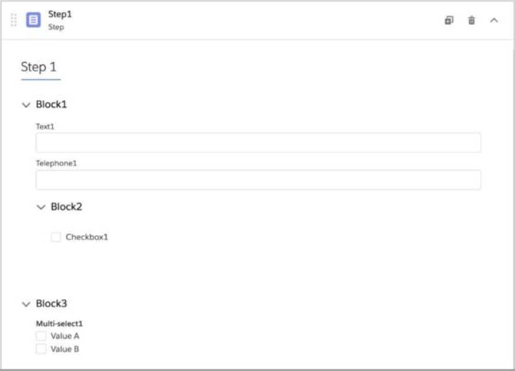Focus the Telephone1 input field
515x371 pixels.
[x=258, y=180]
